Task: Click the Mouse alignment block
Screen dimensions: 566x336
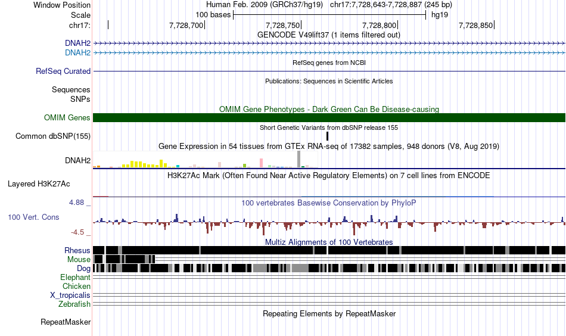Action: point(124,259)
